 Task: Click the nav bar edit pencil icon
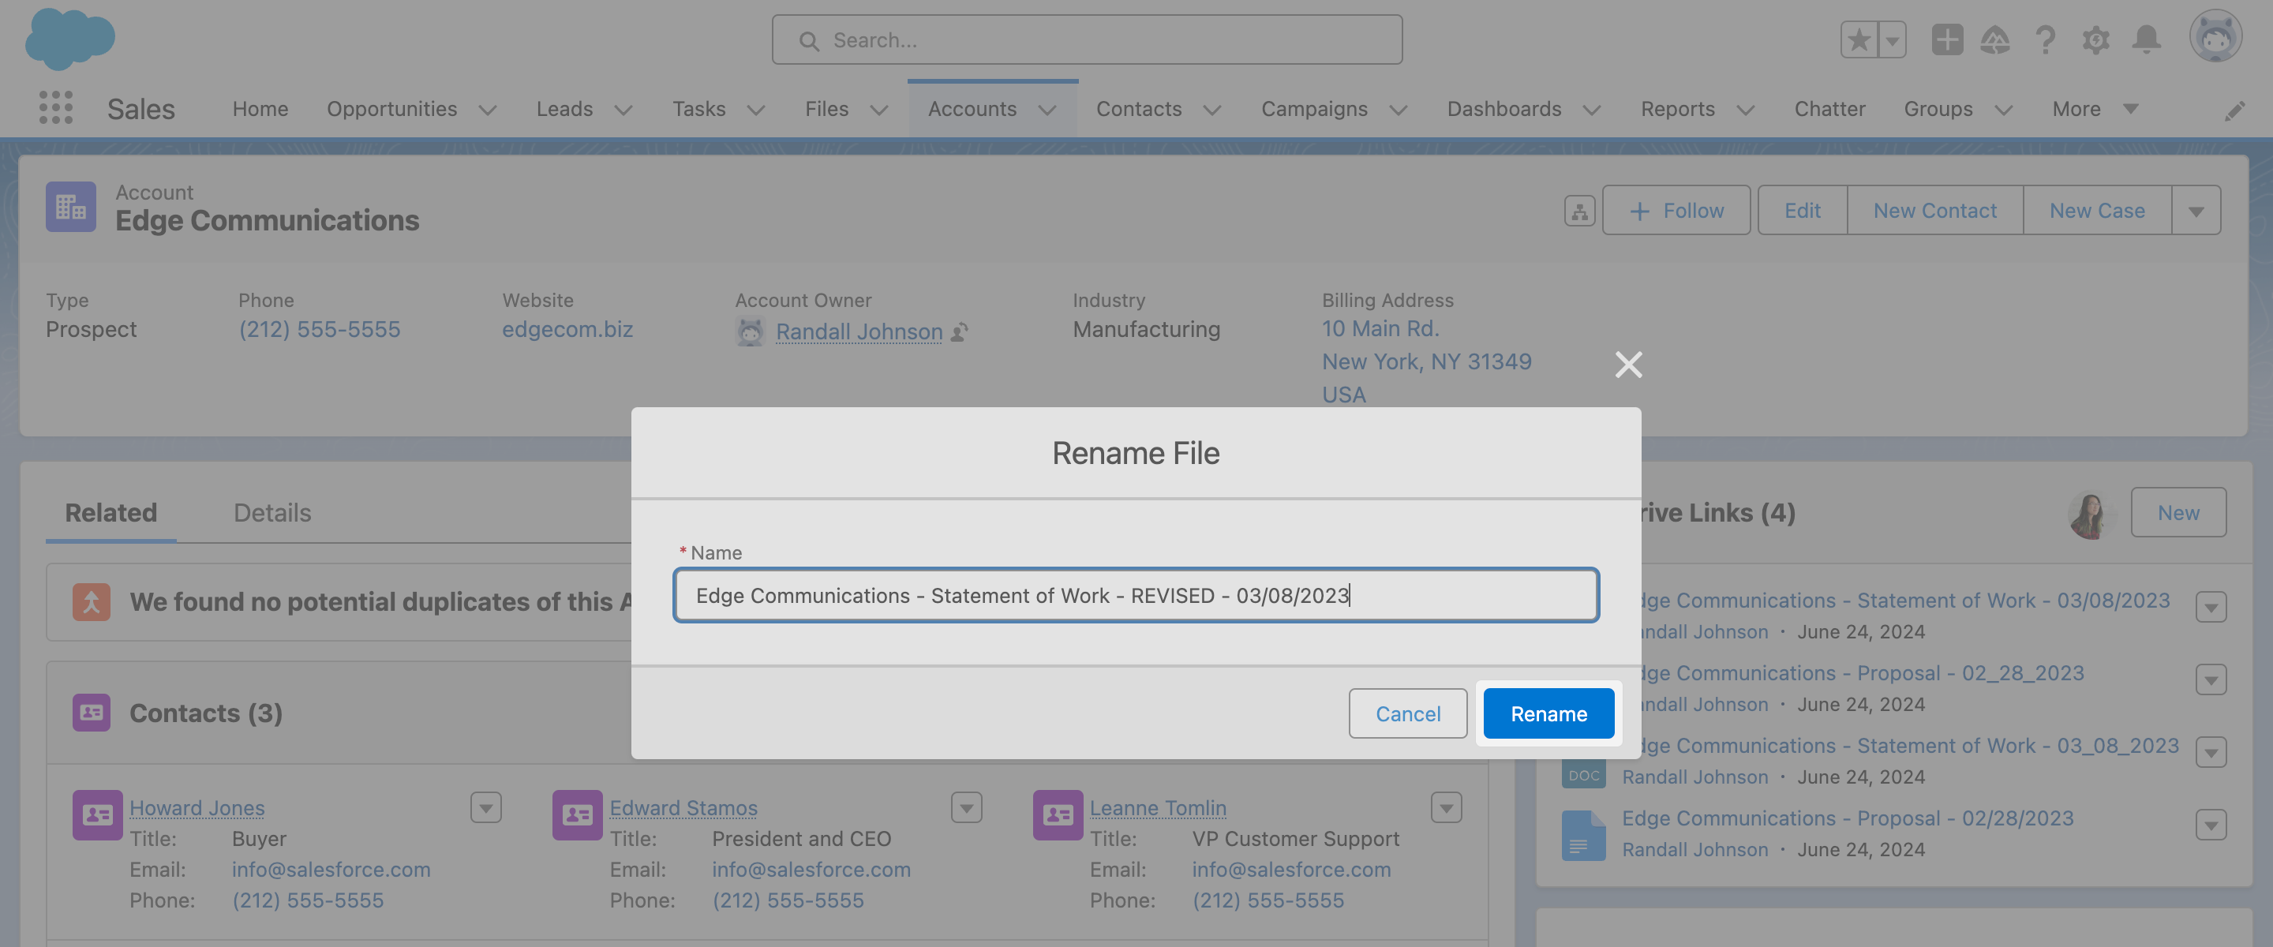tap(2236, 110)
